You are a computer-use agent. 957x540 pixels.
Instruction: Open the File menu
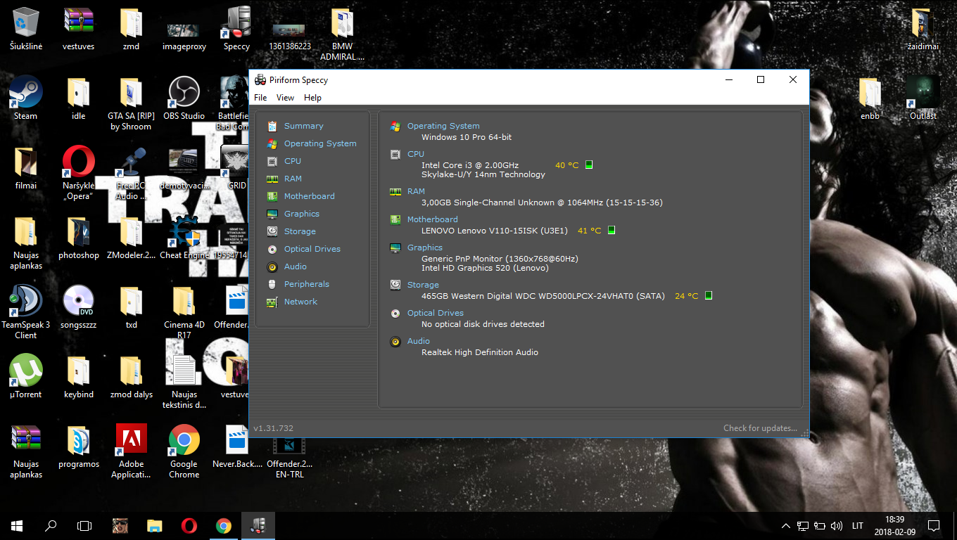click(260, 98)
